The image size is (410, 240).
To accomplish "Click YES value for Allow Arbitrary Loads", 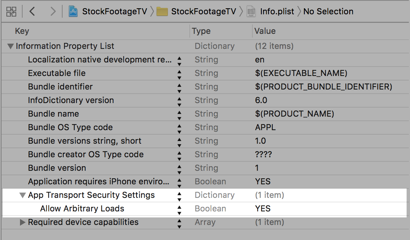I will pos(263,209).
